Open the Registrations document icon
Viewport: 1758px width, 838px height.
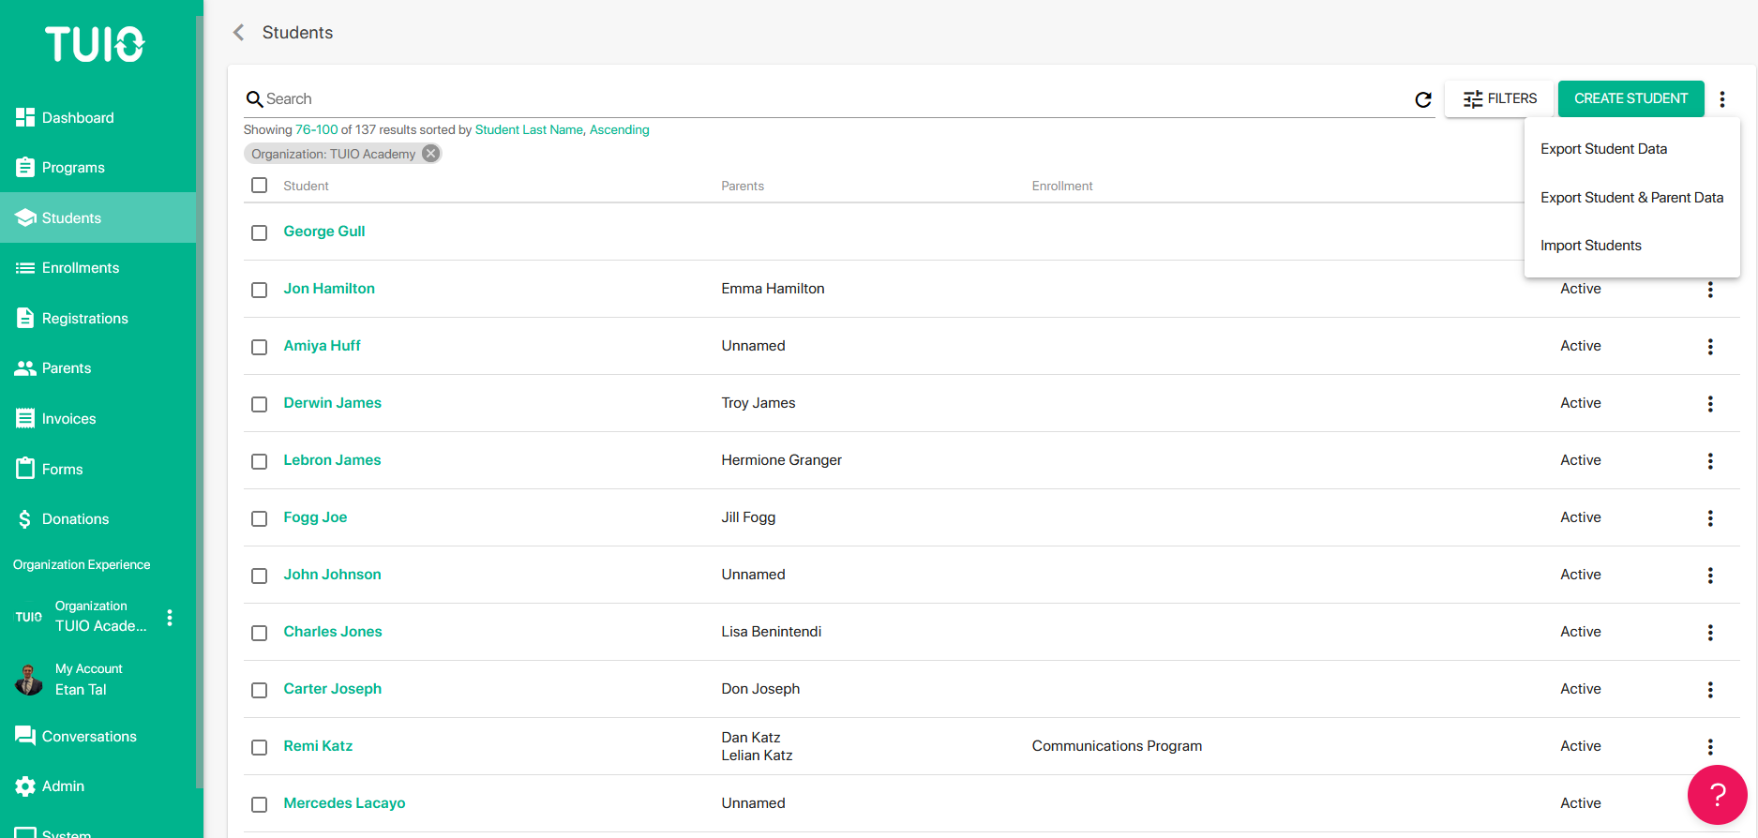(25, 318)
